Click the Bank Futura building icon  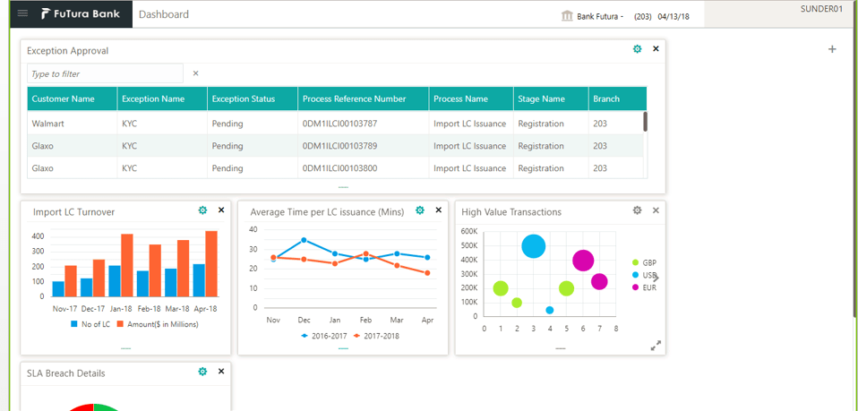click(567, 16)
